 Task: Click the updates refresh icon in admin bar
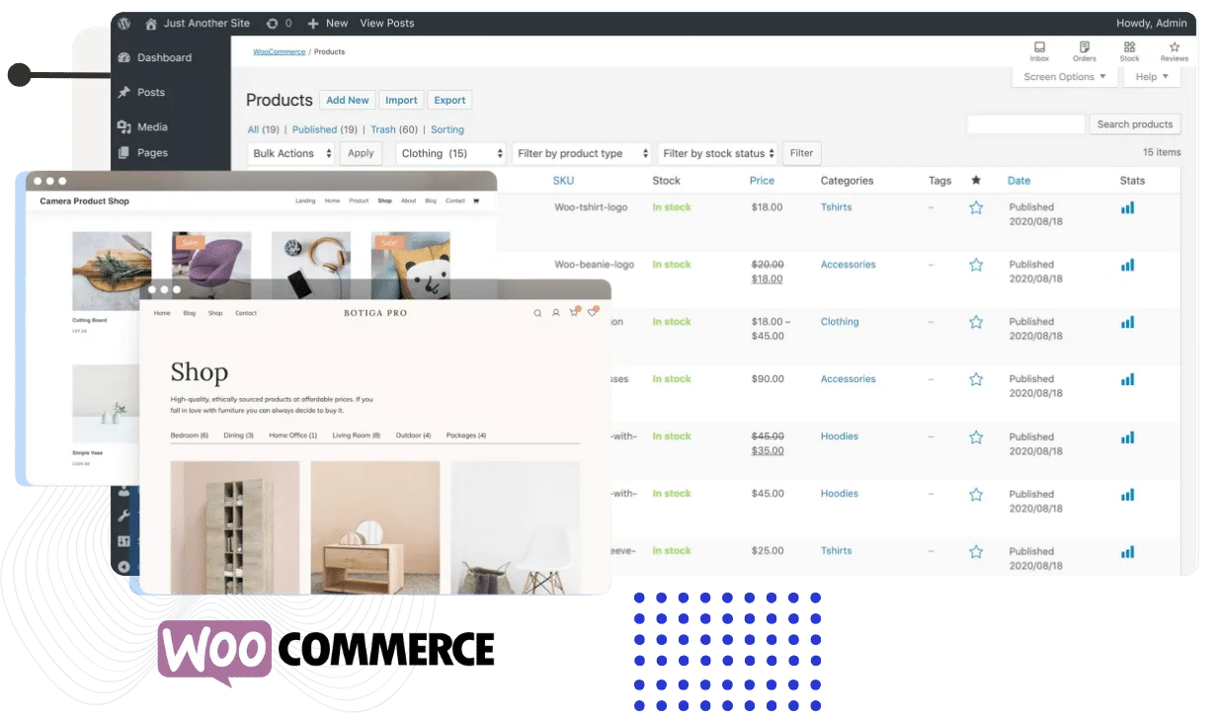coord(272,23)
